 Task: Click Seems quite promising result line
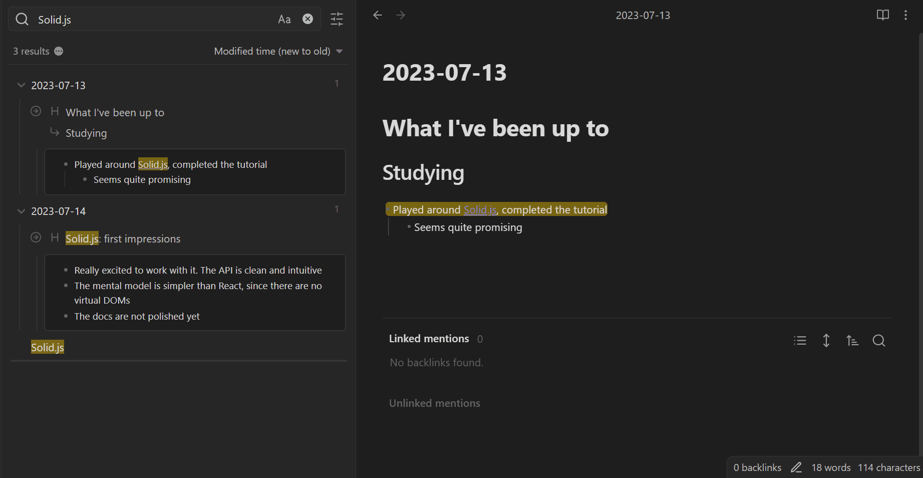[142, 180]
